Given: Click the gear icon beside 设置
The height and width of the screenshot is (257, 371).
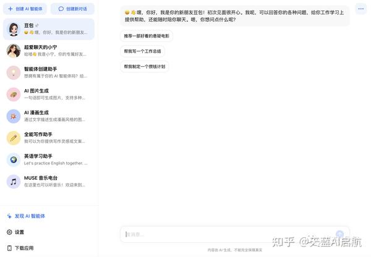Looking at the screenshot, I should (x=9, y=232).
